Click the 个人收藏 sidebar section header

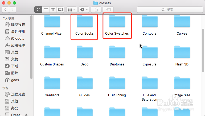click(x=8, y=18)
